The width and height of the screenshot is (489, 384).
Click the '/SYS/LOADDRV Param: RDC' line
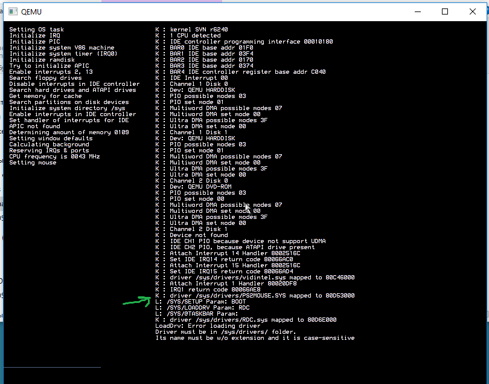pos(202,308)
